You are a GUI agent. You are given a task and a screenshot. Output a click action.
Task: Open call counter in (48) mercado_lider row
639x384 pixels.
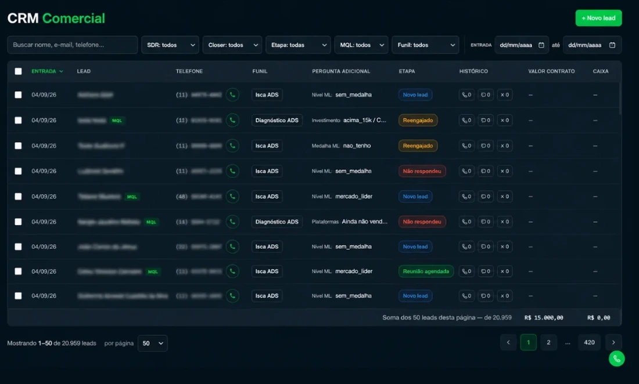coord(466,197)
